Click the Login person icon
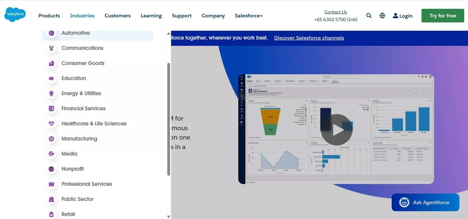 coord(395,16)
